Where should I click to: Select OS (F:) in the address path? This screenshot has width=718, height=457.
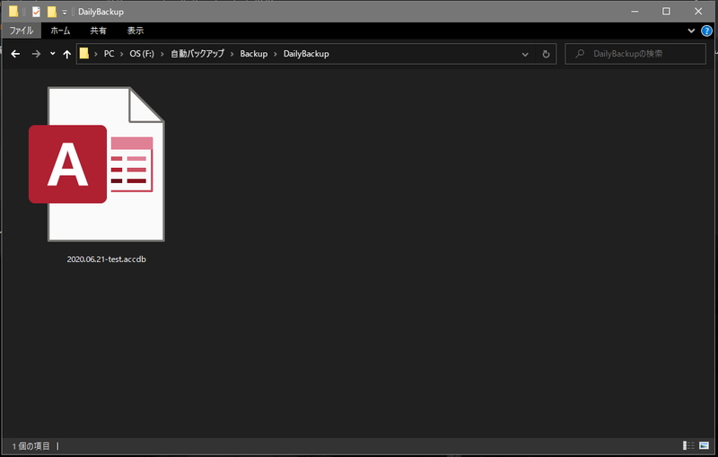point(142,54)
